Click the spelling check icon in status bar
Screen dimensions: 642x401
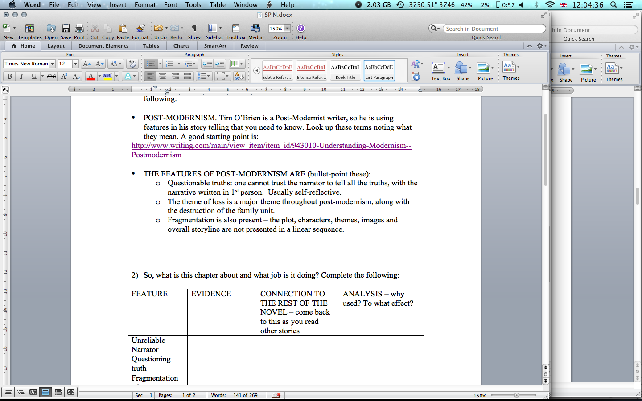(x=276, y=395)
